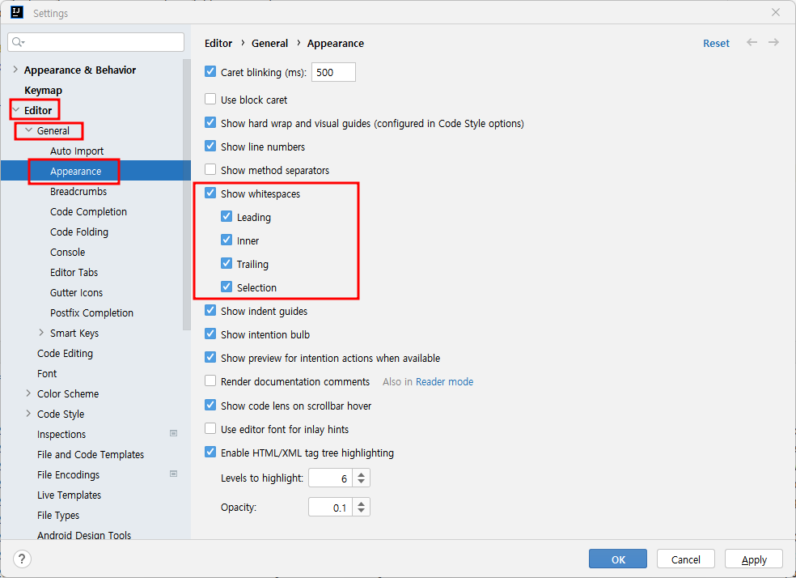Toggle Caret blinking checkbox
The width and height of the screenshot is (796, 578).
coord(210,71)
